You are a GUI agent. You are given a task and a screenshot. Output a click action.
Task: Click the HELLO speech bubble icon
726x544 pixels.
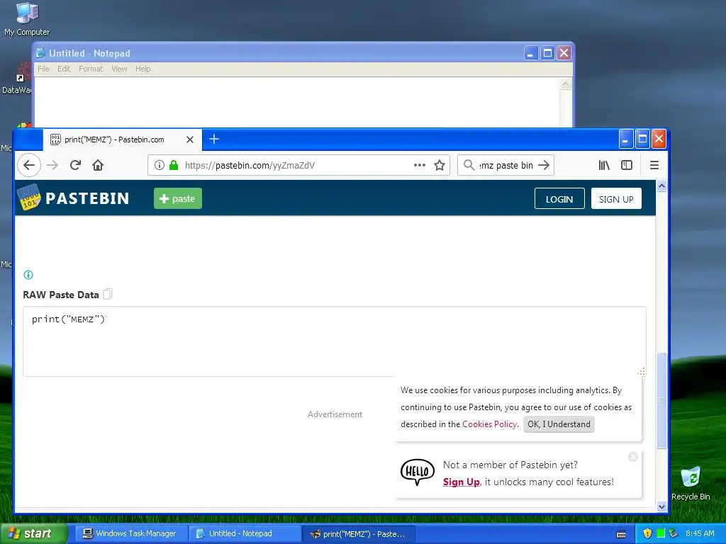(417, 472)
